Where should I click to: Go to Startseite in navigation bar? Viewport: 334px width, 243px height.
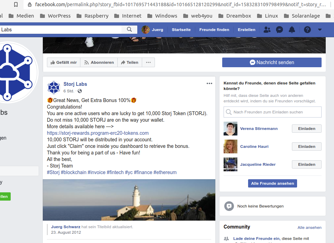click(x=181, y=30)
